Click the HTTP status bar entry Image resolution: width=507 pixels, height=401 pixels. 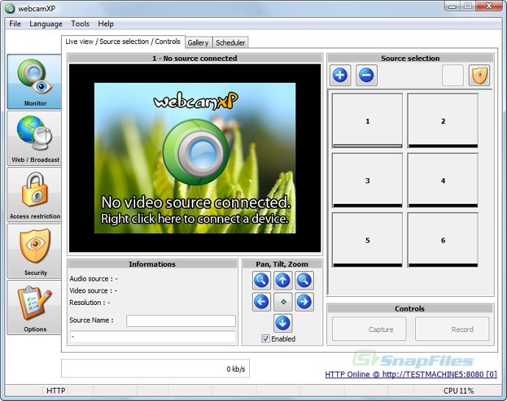point(56,391)
